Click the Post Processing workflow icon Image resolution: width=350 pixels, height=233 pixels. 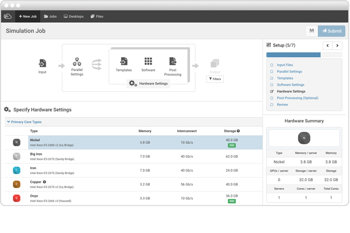173,61
